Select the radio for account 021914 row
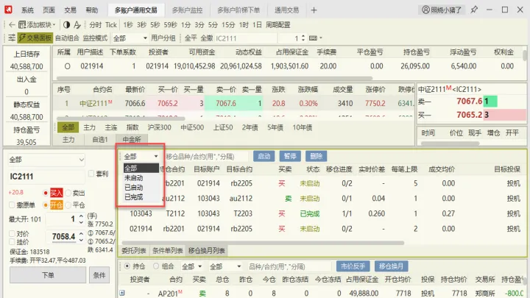The width and height of the screenshot is (530, 298). point(67,66)
